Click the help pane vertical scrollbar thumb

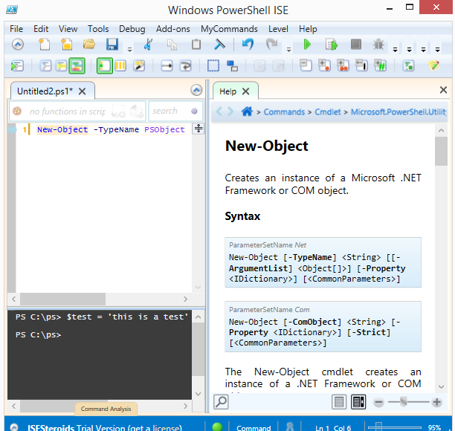(x=441, y=151)
